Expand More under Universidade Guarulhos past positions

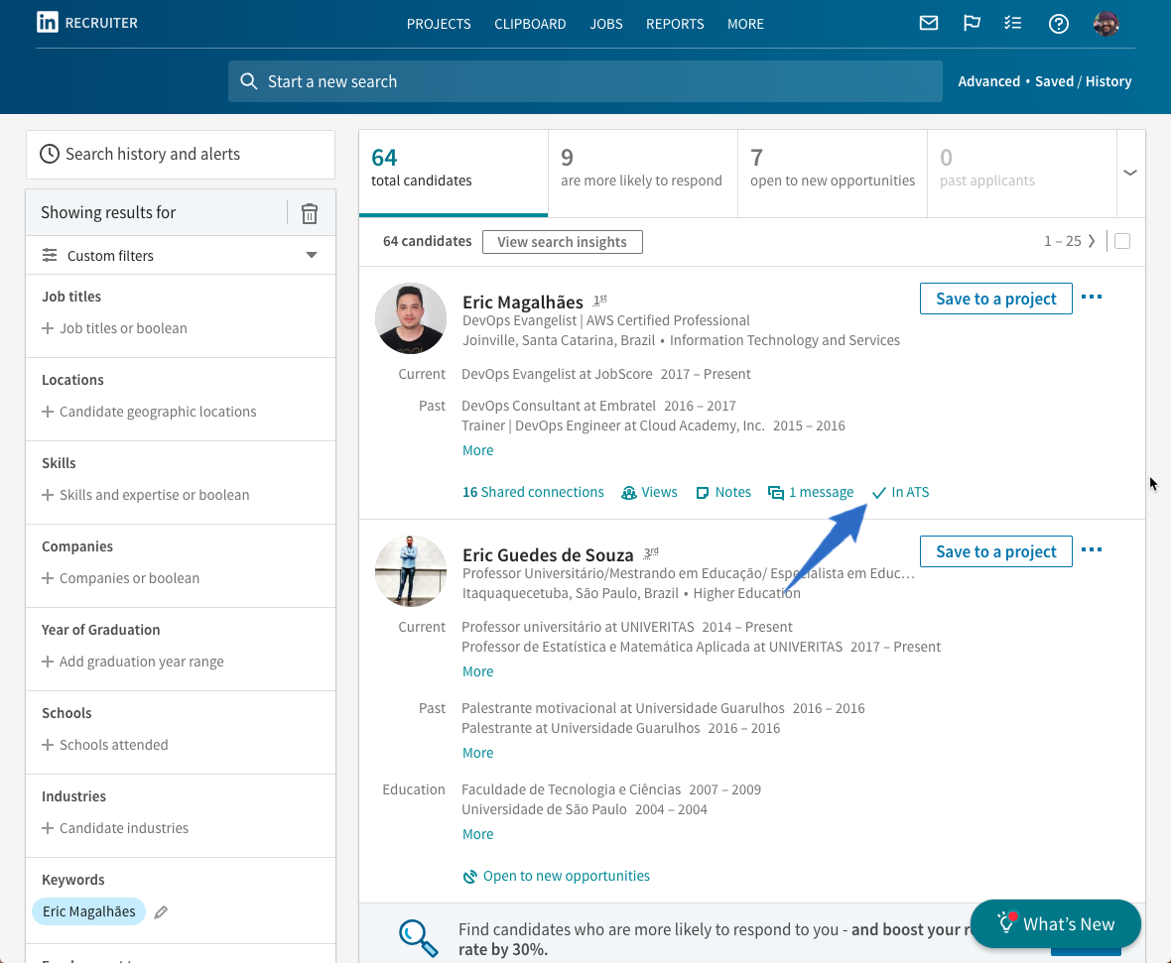pos(478,753)
